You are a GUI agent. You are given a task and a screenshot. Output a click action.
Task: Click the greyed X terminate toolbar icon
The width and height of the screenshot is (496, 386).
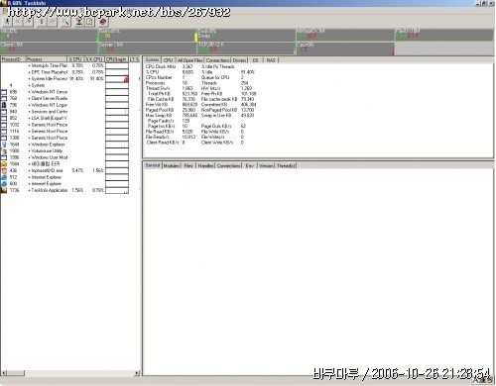pos(18,22)
